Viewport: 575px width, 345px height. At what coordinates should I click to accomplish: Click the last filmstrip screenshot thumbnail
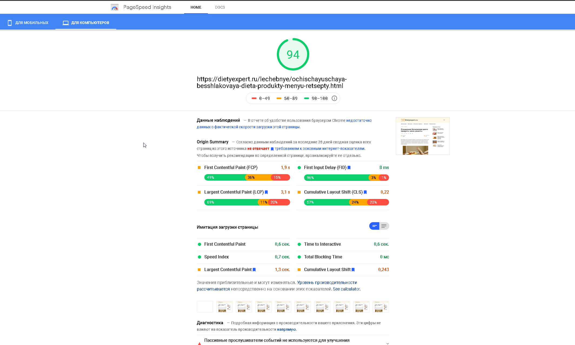(x=381, y=307)
